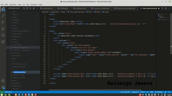Switch to Generate_model.php tab
This screenshot has height=96, width=172.
pyautogui.click(x=101, y=8)
